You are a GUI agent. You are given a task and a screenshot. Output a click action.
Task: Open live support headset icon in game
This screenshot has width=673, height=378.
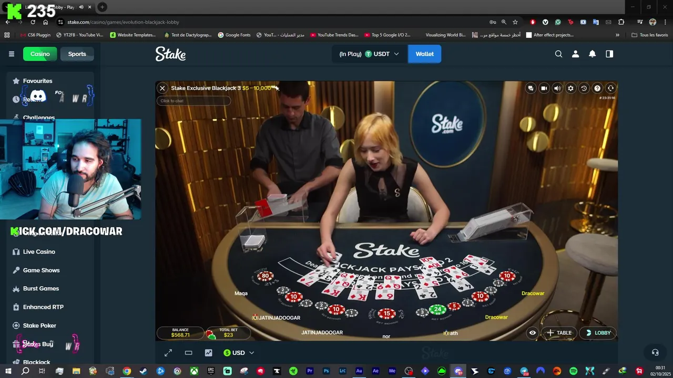[610, 88]
